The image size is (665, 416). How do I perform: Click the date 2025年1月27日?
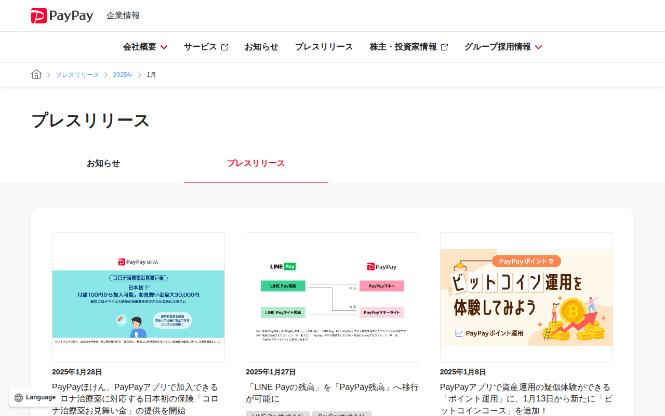pyautogui.click(x=271, y=372)
